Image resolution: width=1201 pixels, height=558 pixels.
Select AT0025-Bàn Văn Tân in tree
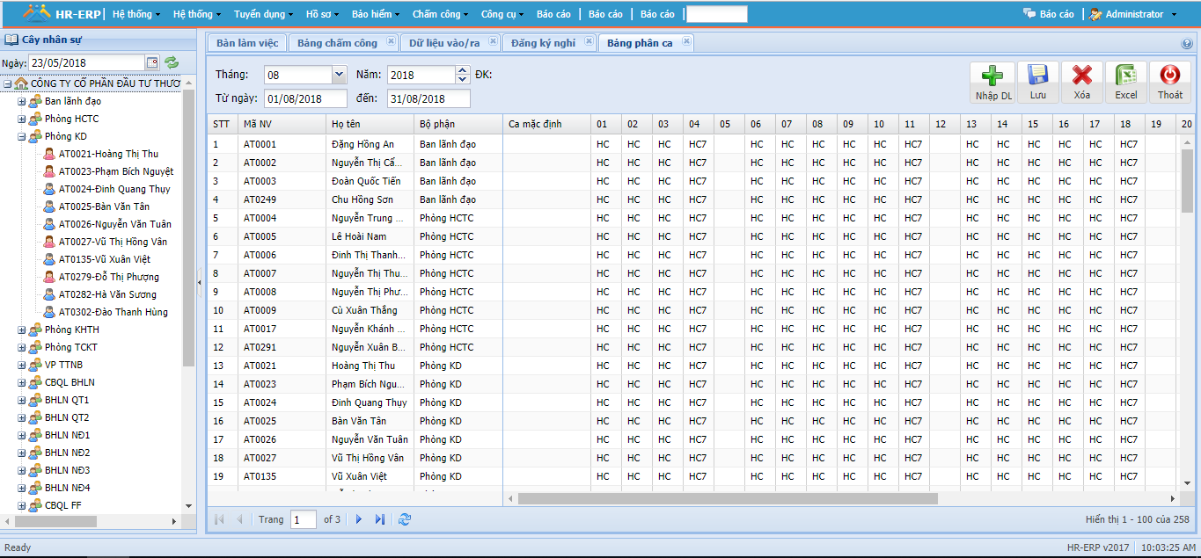click(x=104, y=207)
